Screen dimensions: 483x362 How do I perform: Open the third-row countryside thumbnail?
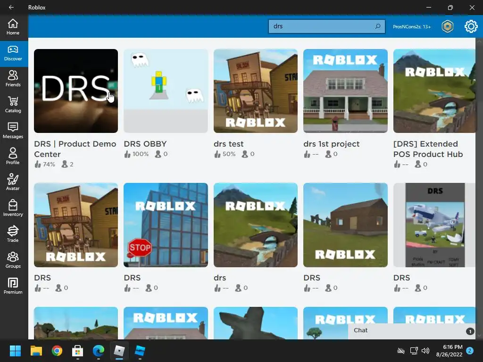click(76, 323)
